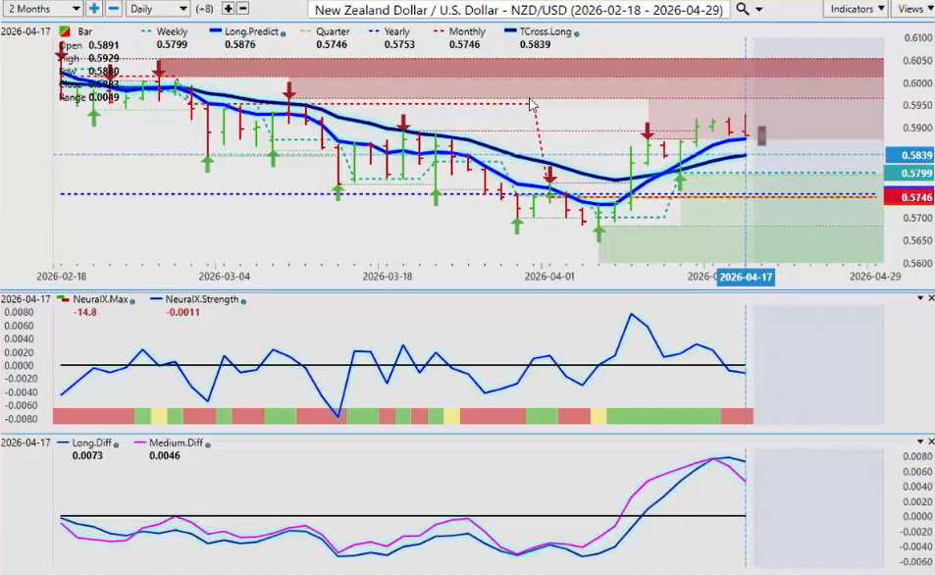Close the Long.Diff indicator panel
This screenshot has width=935, height=575.
[x=929, y=443]
